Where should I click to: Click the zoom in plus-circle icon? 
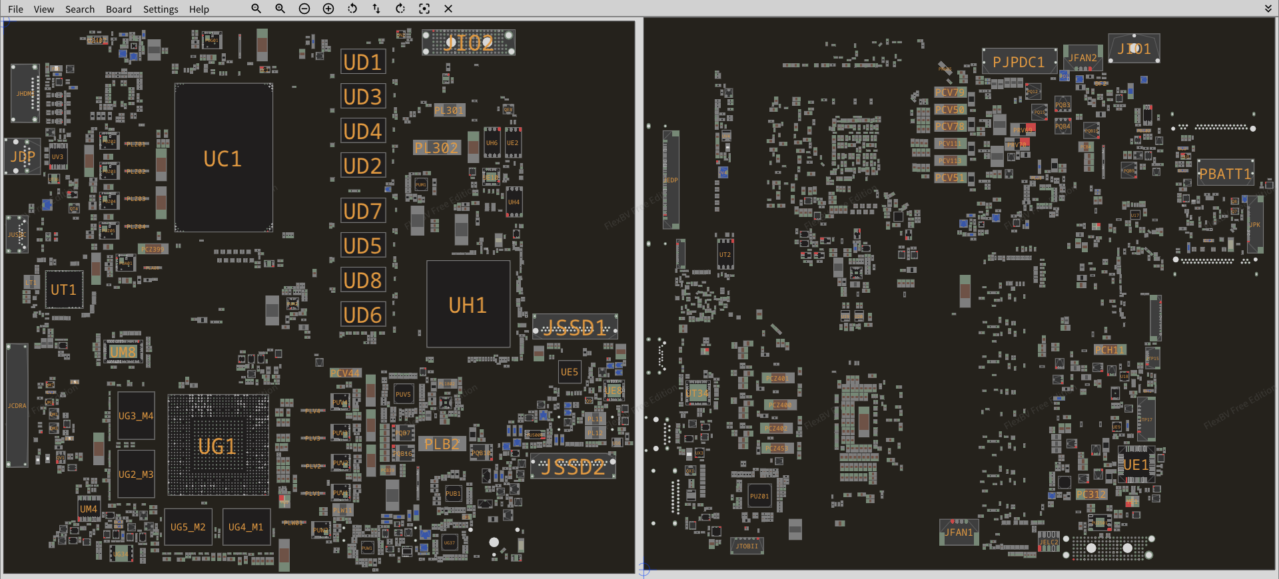[x=328, y=9]
